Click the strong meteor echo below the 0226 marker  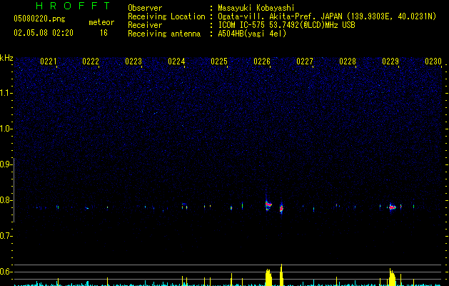[268, 204]
